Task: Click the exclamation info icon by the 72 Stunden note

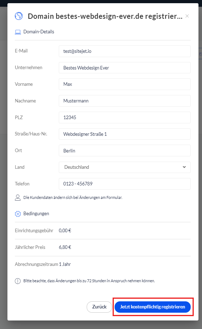Action: click(18, 281)
